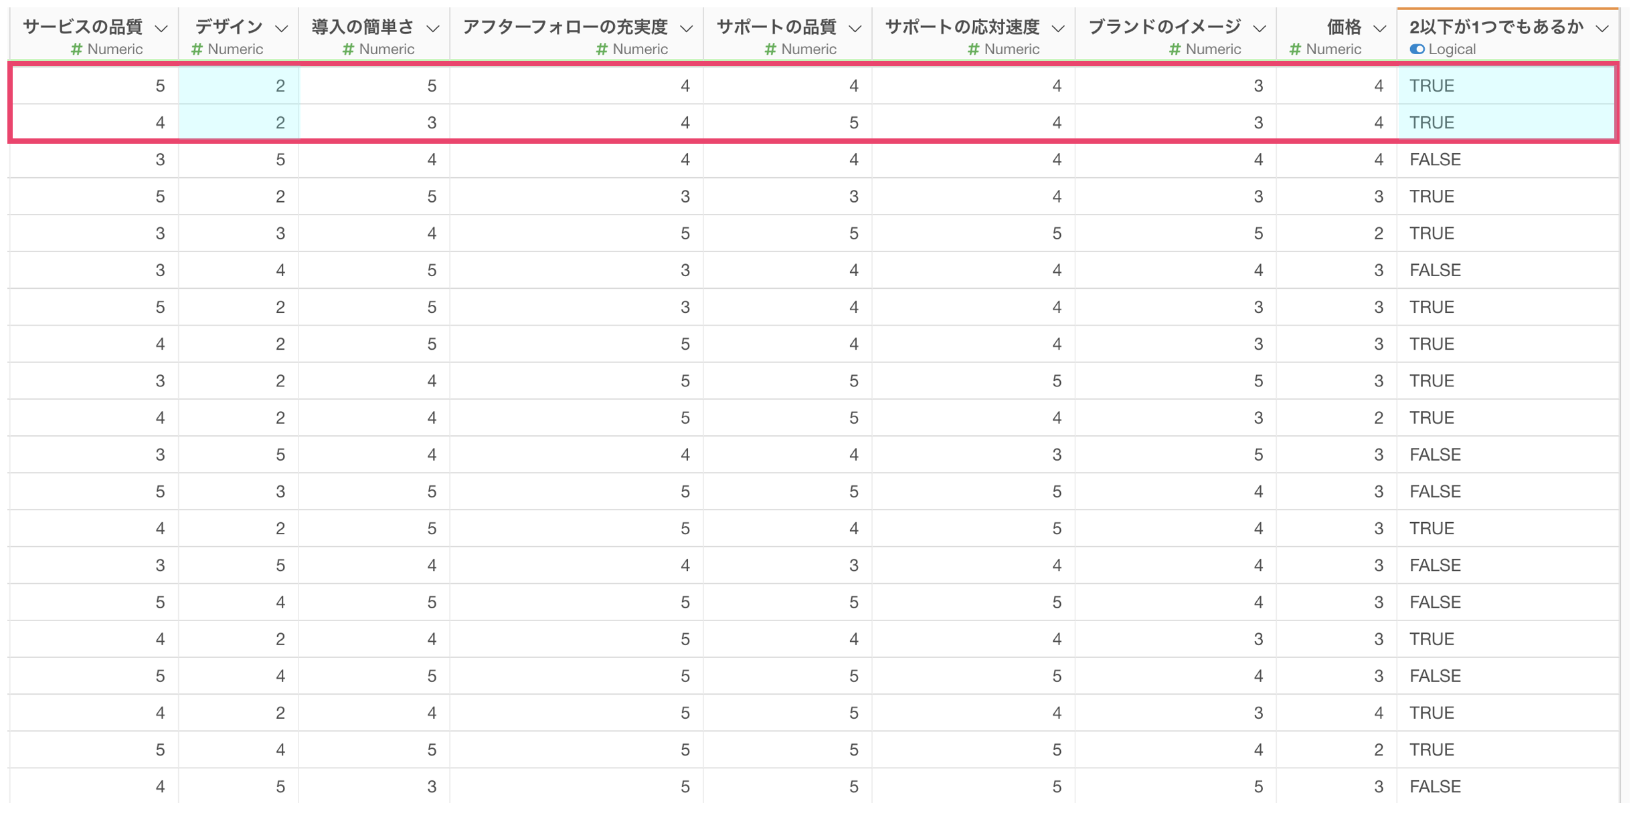The height and width of the screenshot is (813, 1637).
Task: Select the TRUE cell in the second highlighted row
Action: point(1506,122)
